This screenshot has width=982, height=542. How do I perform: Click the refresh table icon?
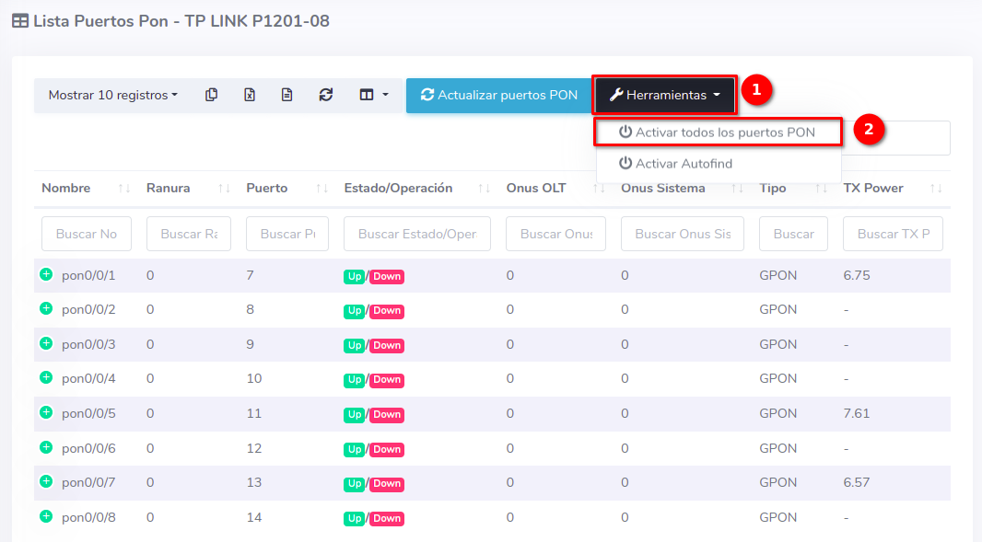click(x=326, y=95)
